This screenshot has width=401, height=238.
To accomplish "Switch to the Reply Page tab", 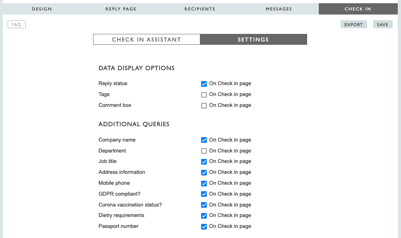I will click(x=121, y=9).
